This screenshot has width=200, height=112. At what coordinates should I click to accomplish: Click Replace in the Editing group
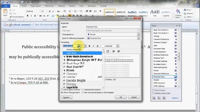[188, 13]
